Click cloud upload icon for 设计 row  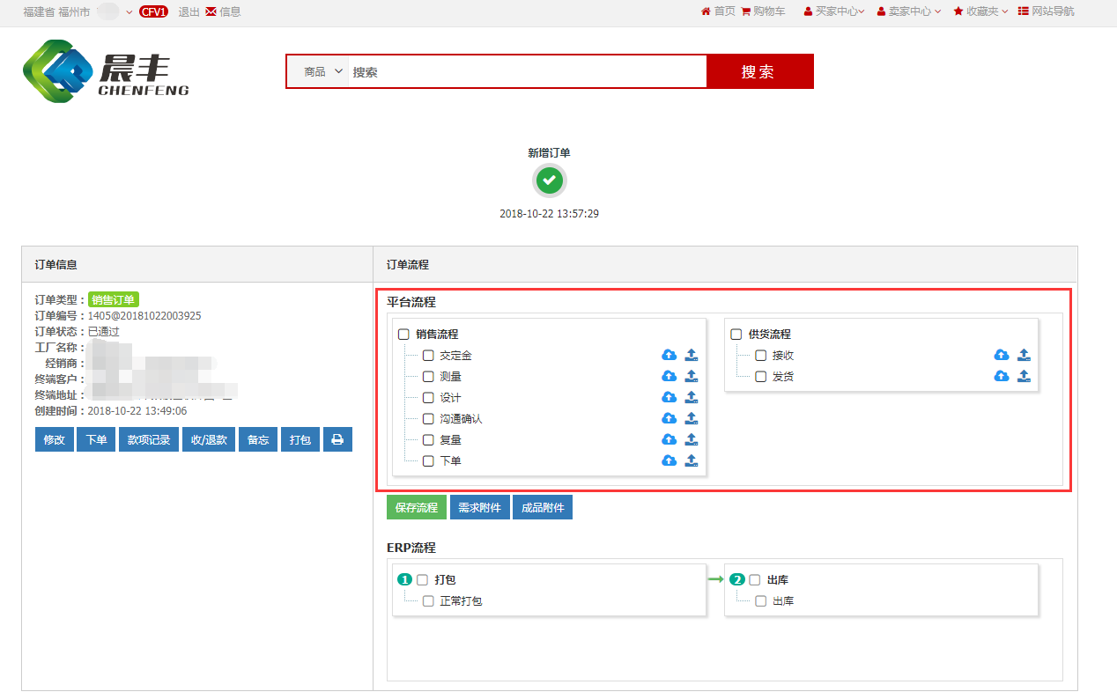point(669,397)
